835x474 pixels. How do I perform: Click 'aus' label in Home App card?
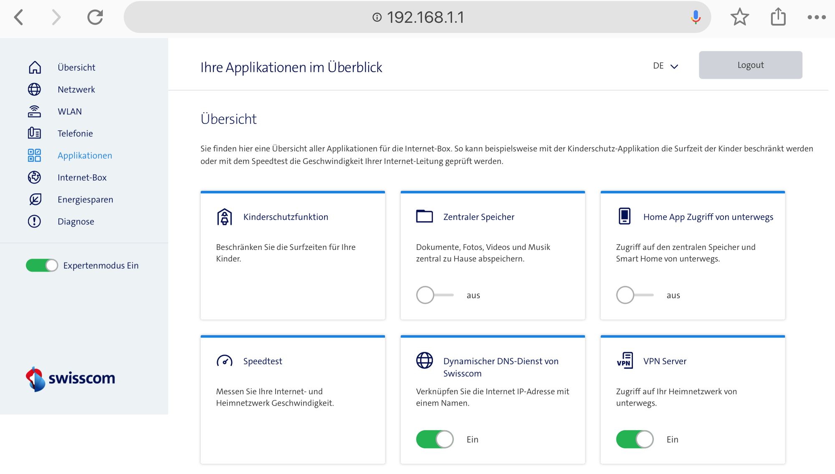coord(673,295)
